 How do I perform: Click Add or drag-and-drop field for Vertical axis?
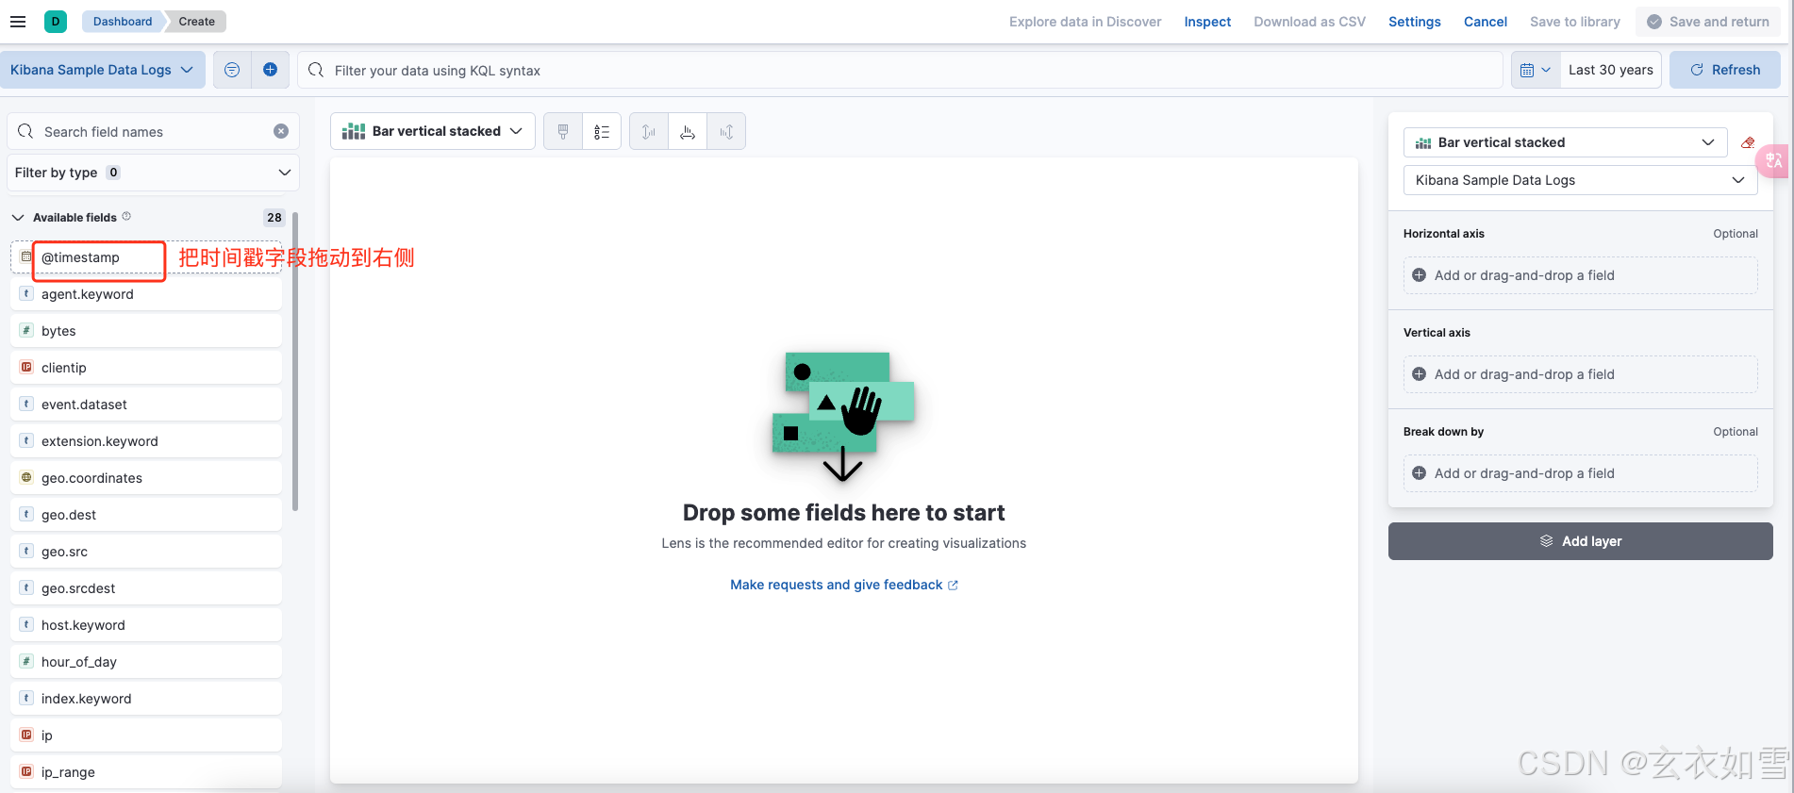(x=1581, y=374)
